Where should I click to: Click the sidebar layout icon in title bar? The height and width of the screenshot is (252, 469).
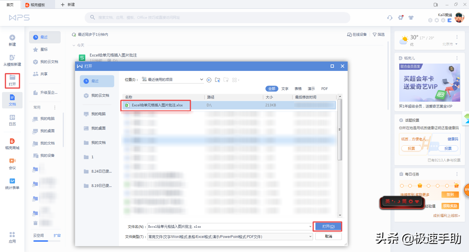pyautogui.click(x=436, y=4)
